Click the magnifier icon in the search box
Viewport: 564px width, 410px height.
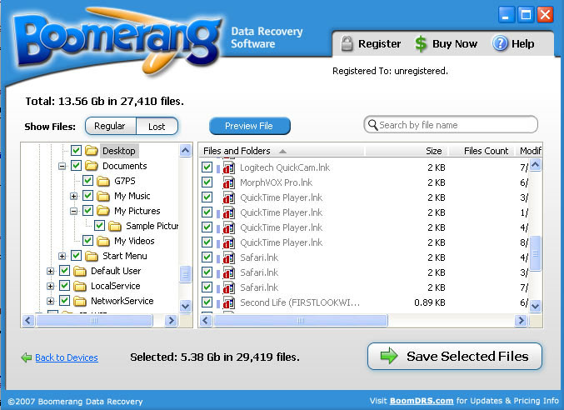[x=372, y=125]
